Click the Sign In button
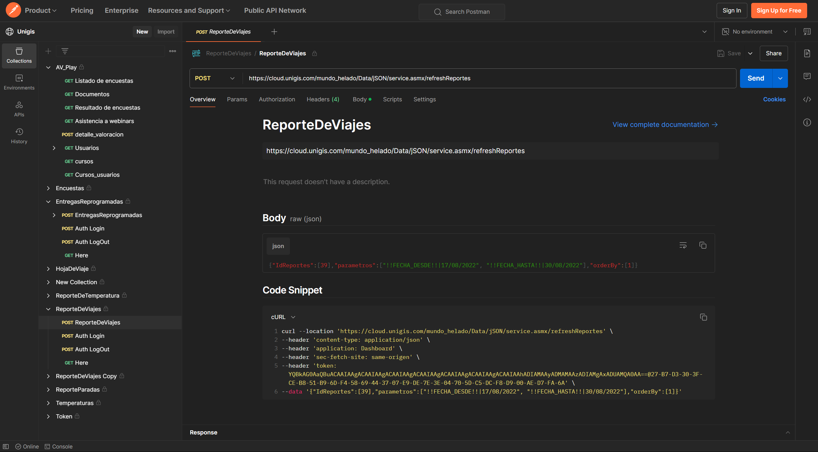The width and height of the screenshot is (818, 452). click(732, 11)
